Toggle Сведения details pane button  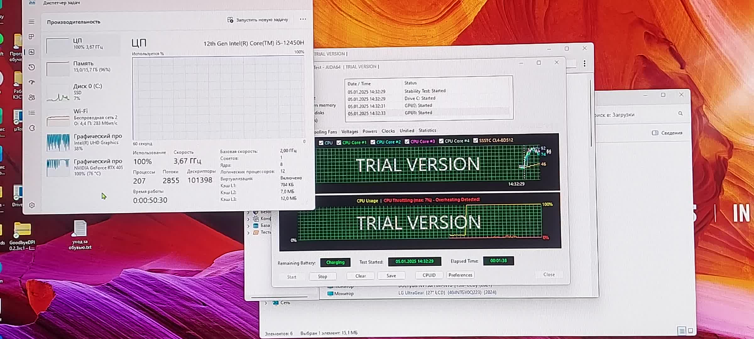click(667, 133)
